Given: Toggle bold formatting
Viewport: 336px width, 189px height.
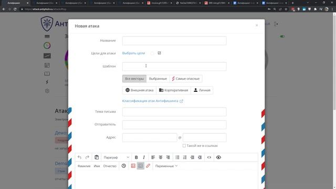Looking at the screenshot, I should click(136, 157).
